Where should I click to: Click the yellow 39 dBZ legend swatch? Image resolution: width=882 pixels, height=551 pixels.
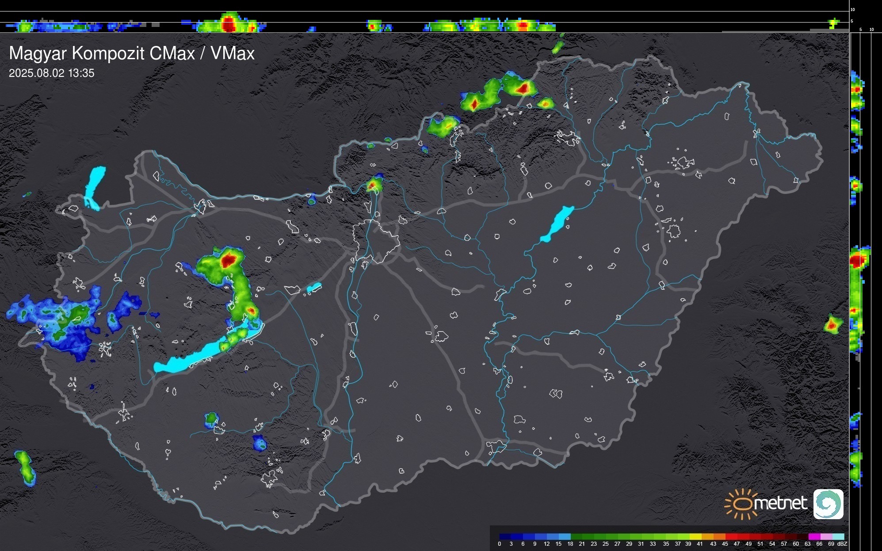pyautogui.click(x=695, y=536)
